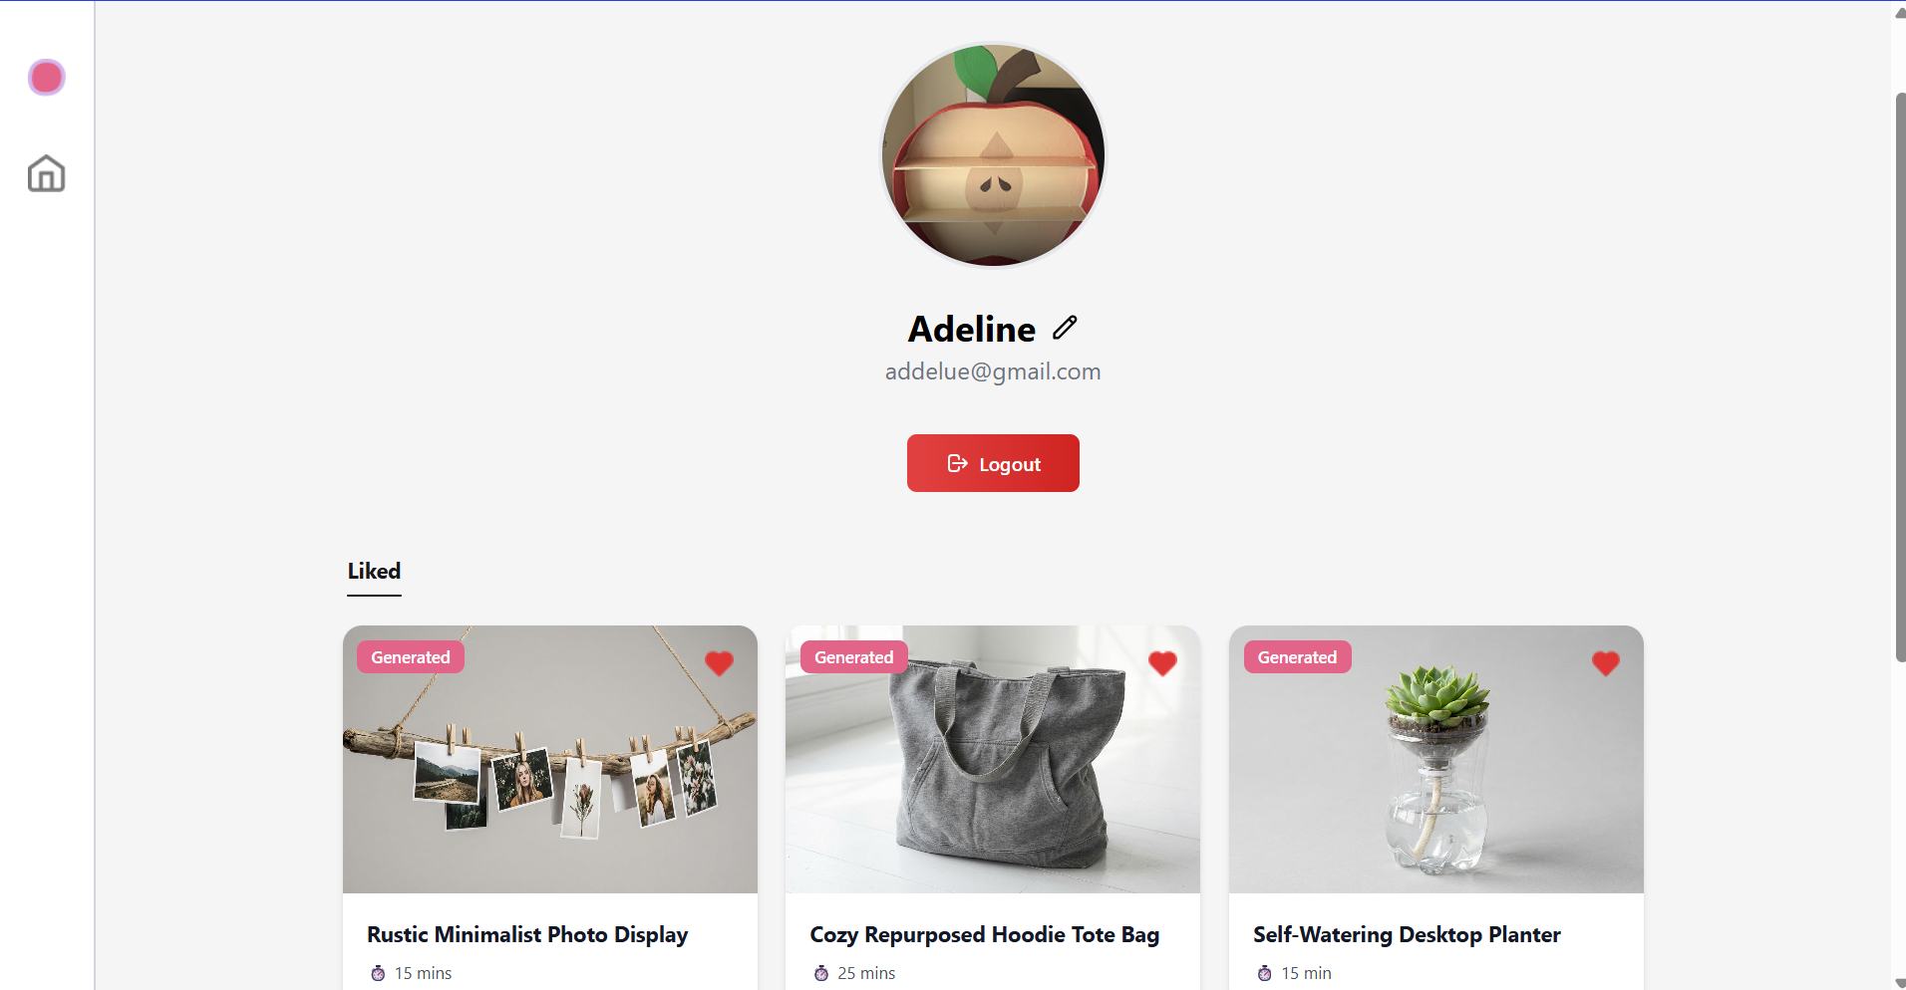Click the vertical page scrollbar thumb

click(1899, 377)
